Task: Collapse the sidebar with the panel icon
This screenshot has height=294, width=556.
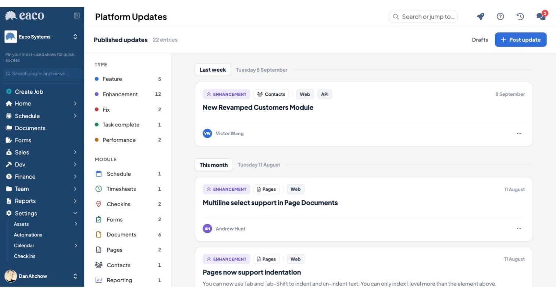Action: point(76,15)
